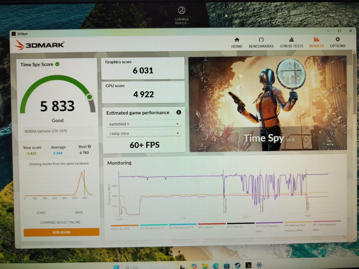Open Copilot from the taskbar
This screenshot has width=359, height=269.
tap(194, 266)
